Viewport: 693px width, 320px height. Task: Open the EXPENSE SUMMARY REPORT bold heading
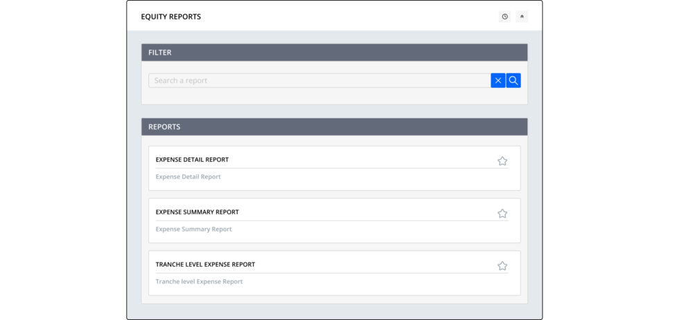click(x=197, y=212)
